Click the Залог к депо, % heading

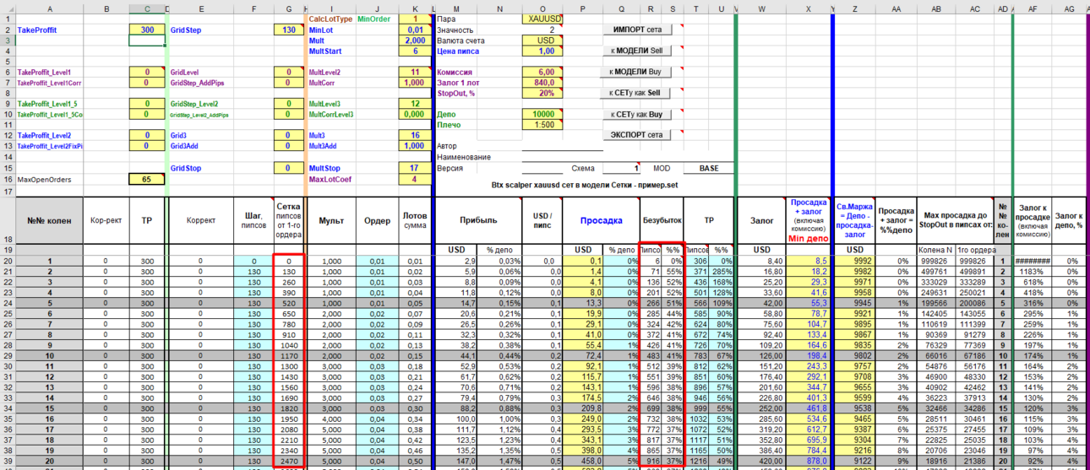1070,220
